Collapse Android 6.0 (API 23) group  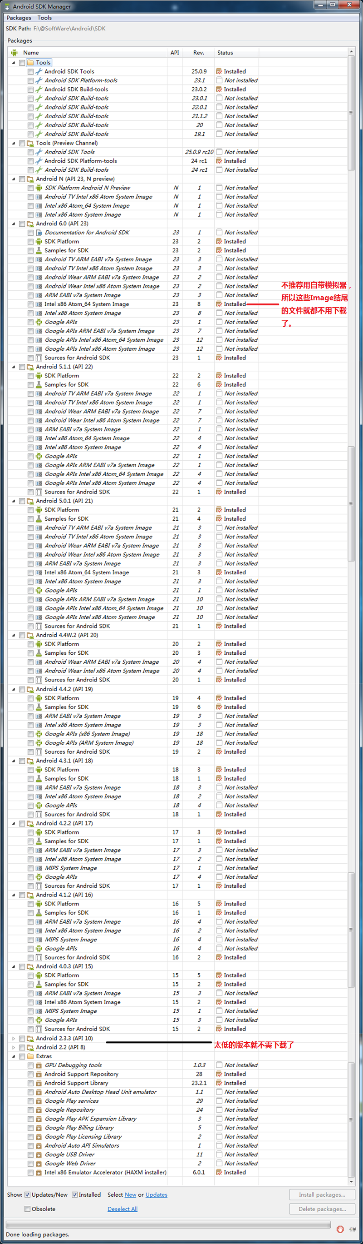(x=14, y=224)
